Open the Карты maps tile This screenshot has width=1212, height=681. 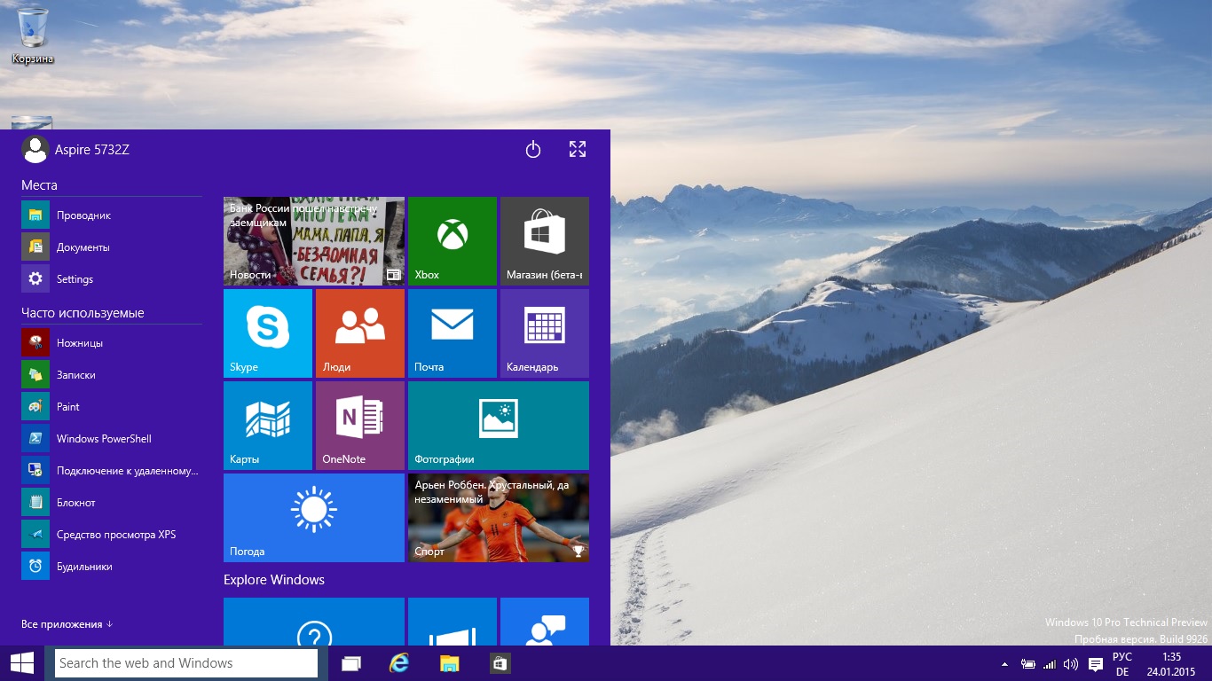[x=268, y=425]
